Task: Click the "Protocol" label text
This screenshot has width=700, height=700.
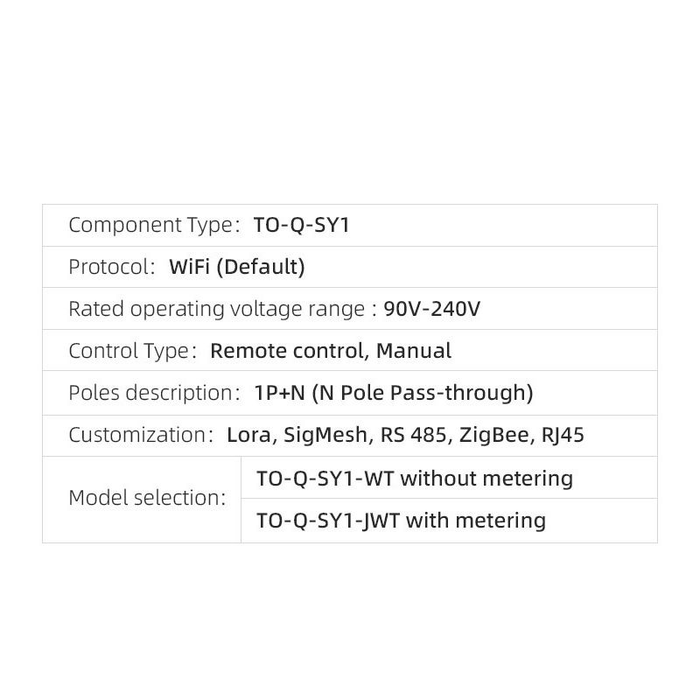Action: click(108, 267)
